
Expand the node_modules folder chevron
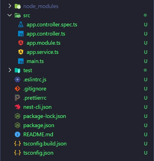[10, 6]
